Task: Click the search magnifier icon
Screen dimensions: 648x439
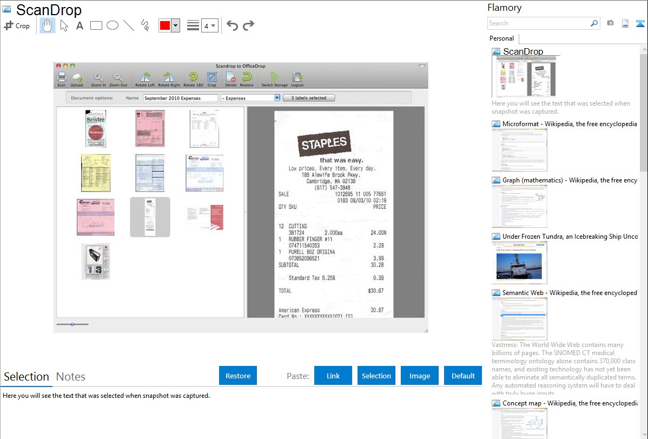Action: tap(594, 23)
